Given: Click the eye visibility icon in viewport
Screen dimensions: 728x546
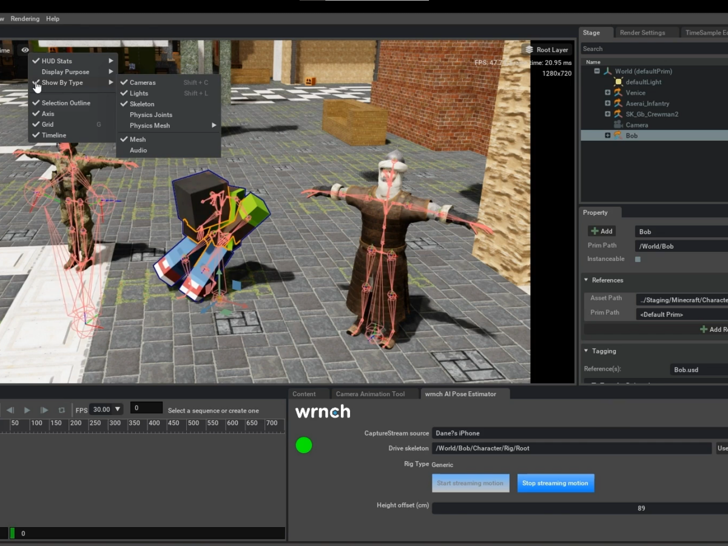Looking at the screenshot, I should point(25,50).
